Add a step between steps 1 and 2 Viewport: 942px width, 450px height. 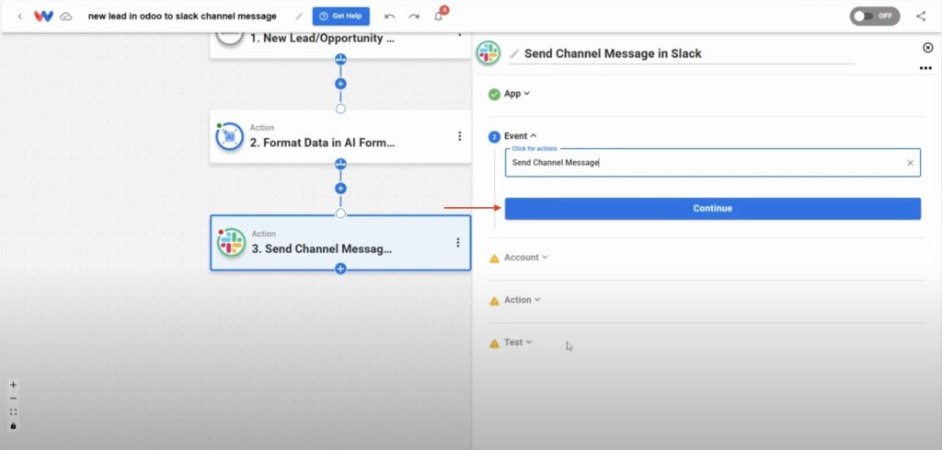pos(340,84)
